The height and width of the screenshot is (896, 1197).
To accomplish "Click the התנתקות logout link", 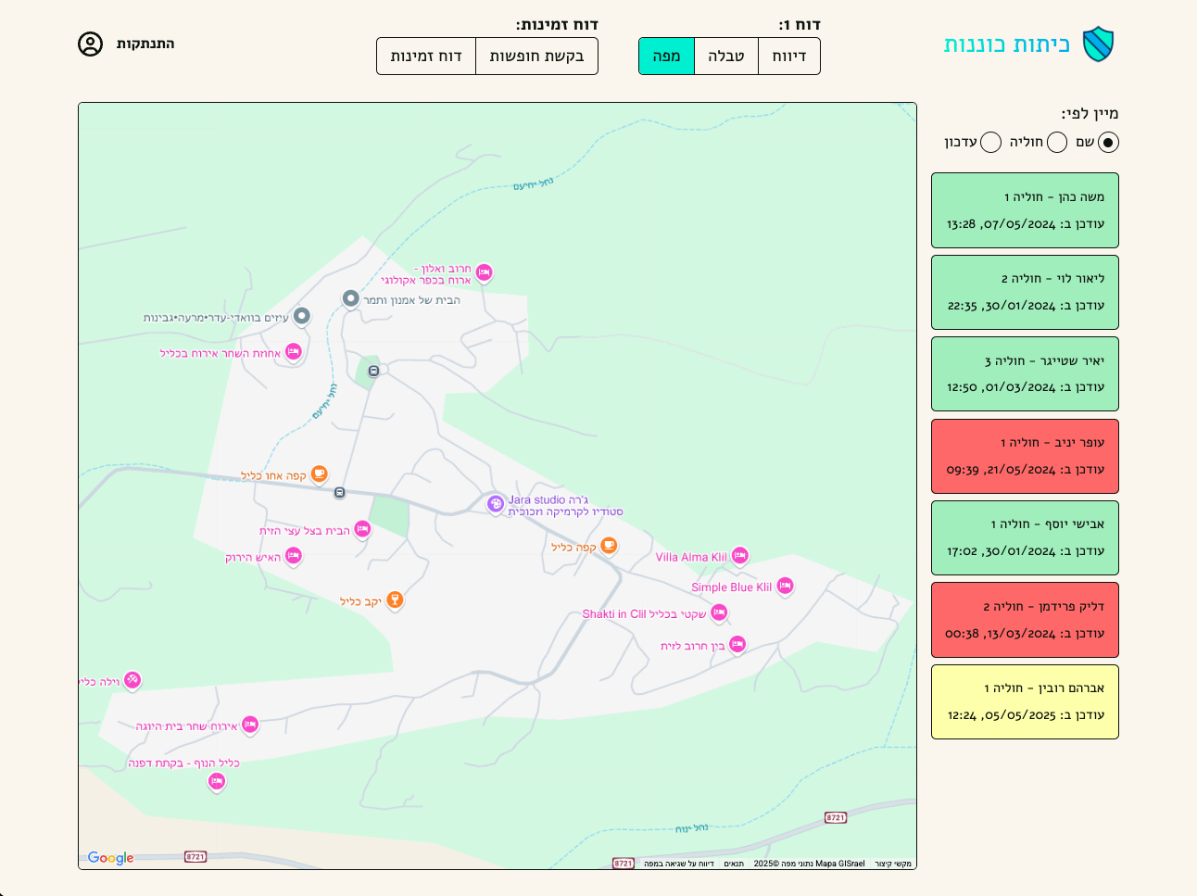I will [x=145, y=44].
